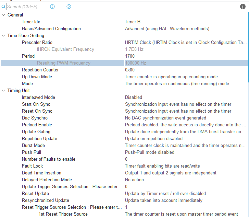Viewport: 249px width, 217px height.
Task: Select the Delayed Protection Mode label
Action: pos(47,180)
